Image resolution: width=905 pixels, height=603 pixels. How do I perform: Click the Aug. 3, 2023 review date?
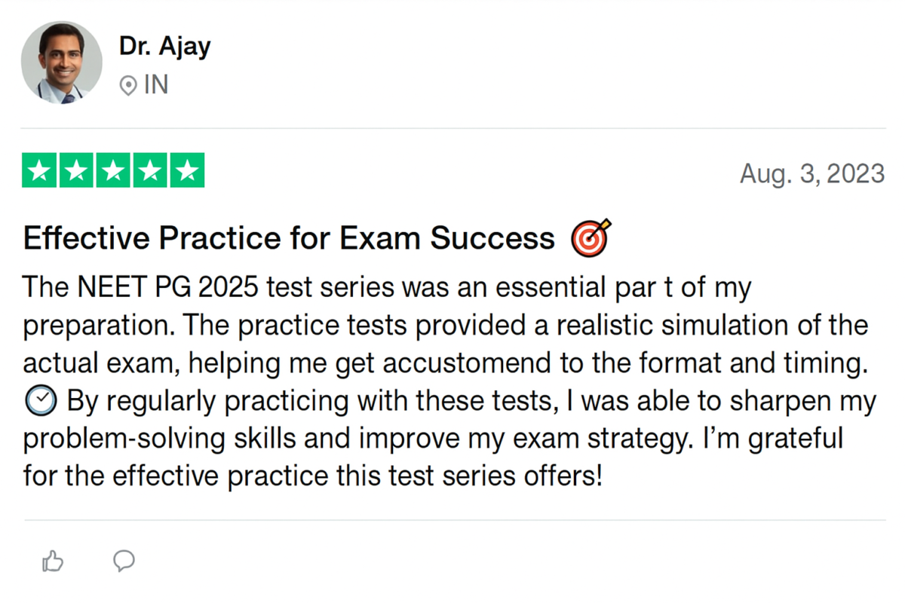click(812, 174)
